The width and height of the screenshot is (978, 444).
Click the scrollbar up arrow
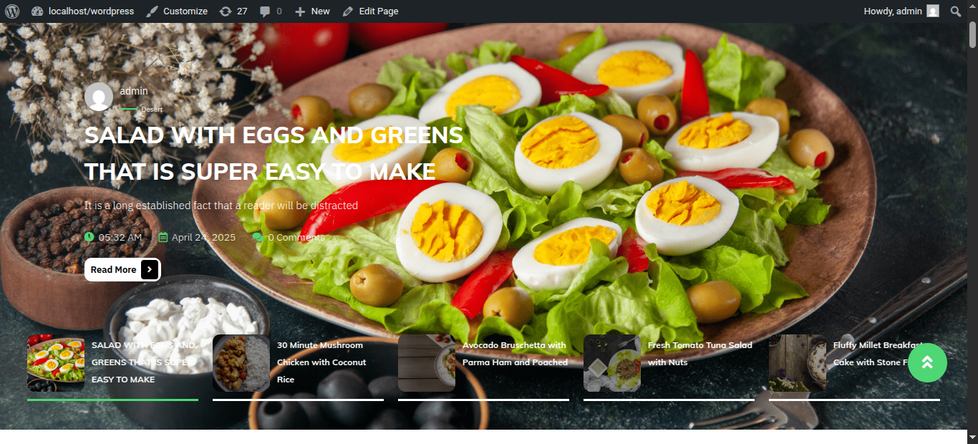coord(972,6)
